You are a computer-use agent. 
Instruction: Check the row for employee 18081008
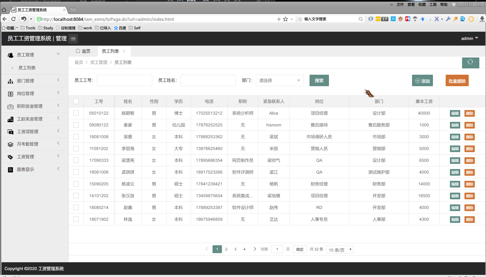coord(76,137)
